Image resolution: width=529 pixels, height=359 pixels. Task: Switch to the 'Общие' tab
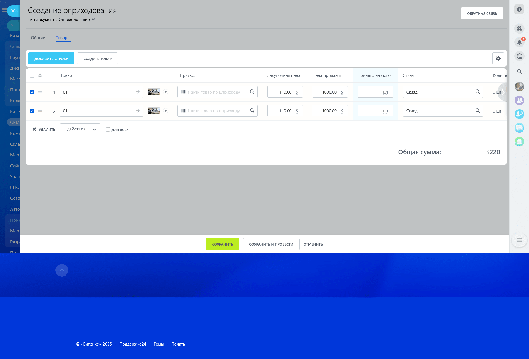tap(38, 38)
